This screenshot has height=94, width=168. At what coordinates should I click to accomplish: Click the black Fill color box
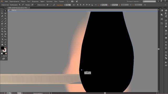2,48
